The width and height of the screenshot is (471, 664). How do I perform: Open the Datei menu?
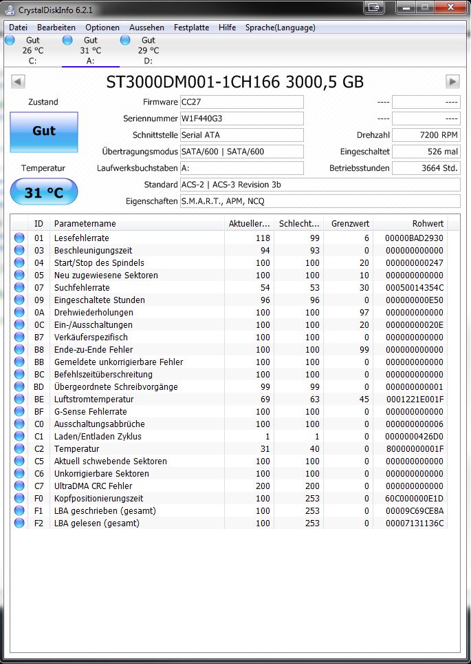[x=18, y=28]
